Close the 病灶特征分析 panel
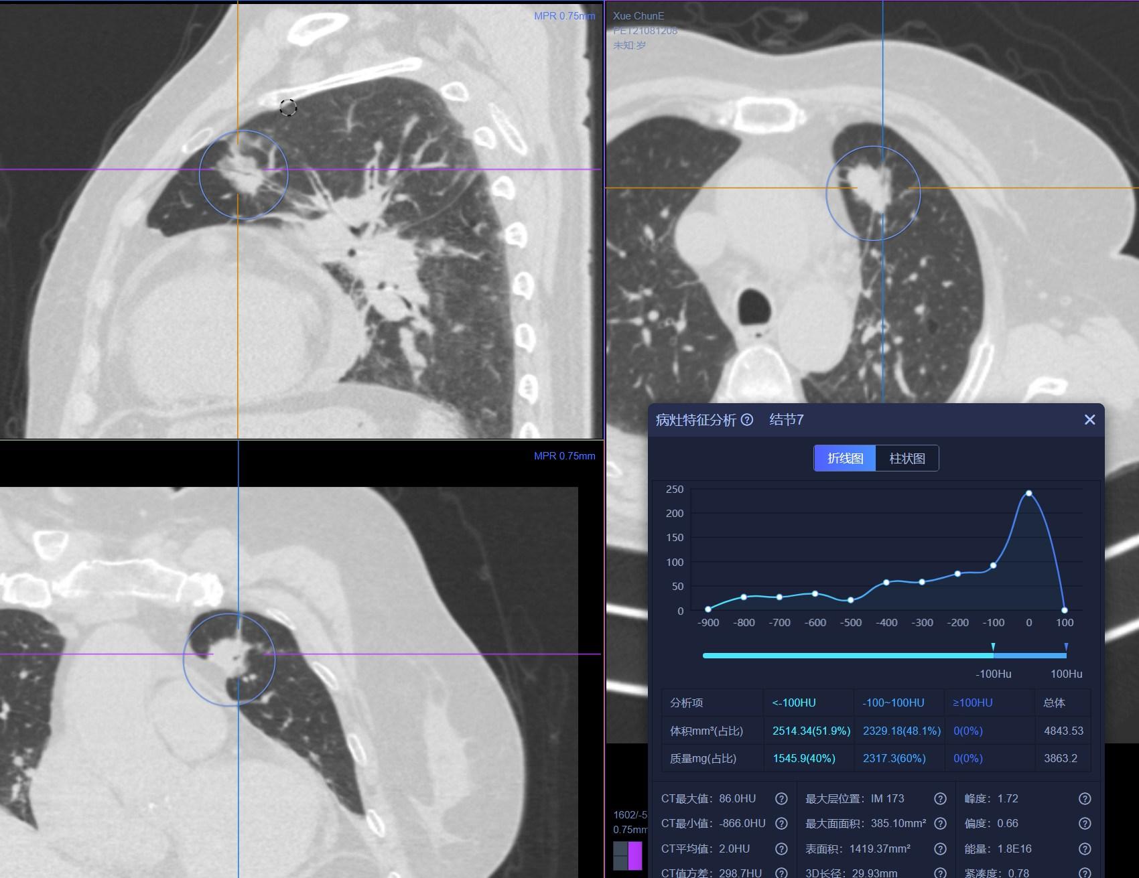Screen dimensions: 1139x878 coord(1089,420)
